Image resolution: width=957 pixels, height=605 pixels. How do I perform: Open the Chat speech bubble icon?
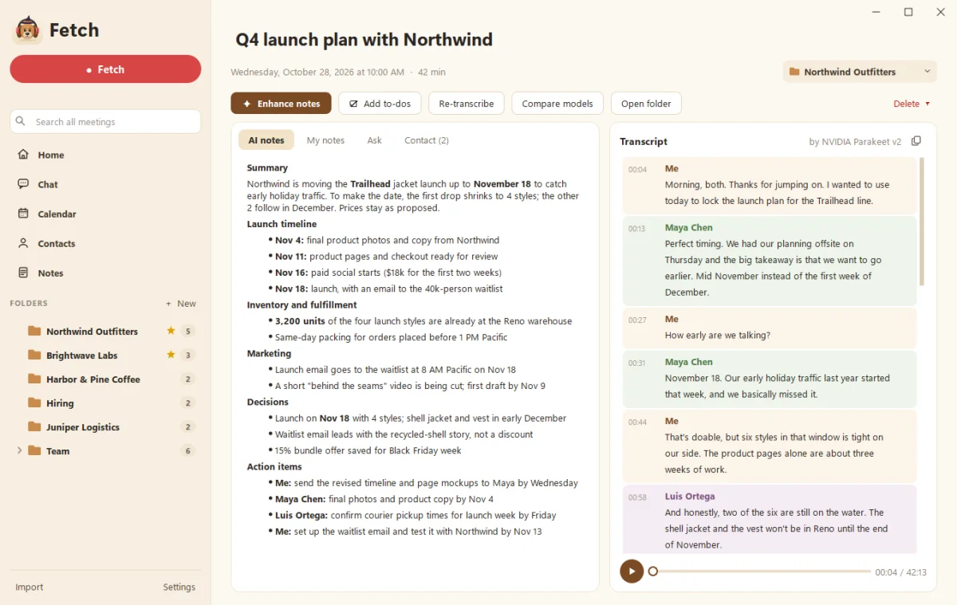[x=23, y=184]
